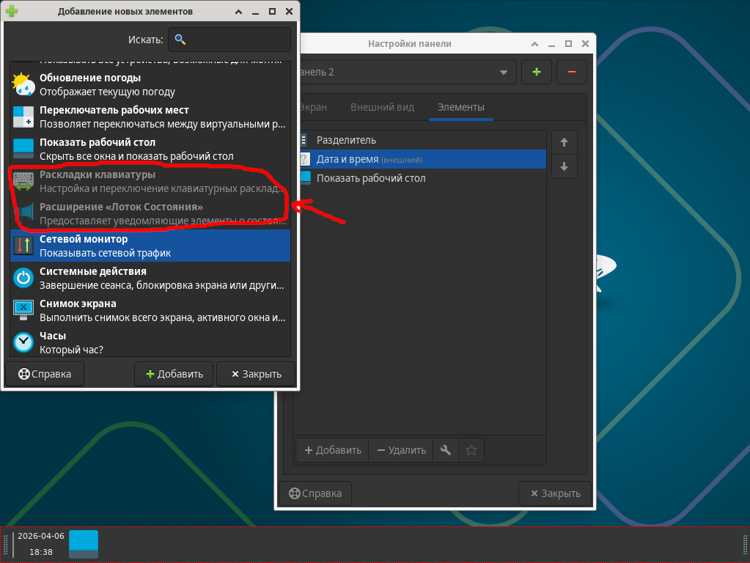Click Показать рабочий стол icon in add dialog
Screen dimensions: 750x563
click(23, 149)
